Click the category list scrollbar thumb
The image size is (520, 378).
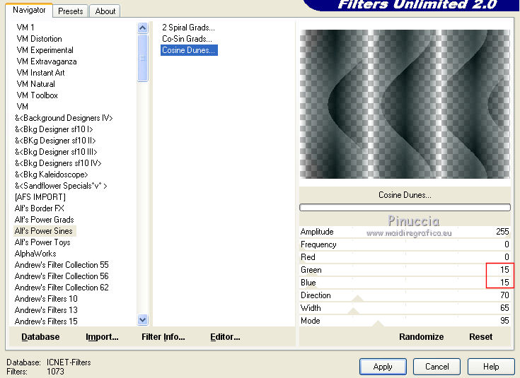click(x=143, y=58)
